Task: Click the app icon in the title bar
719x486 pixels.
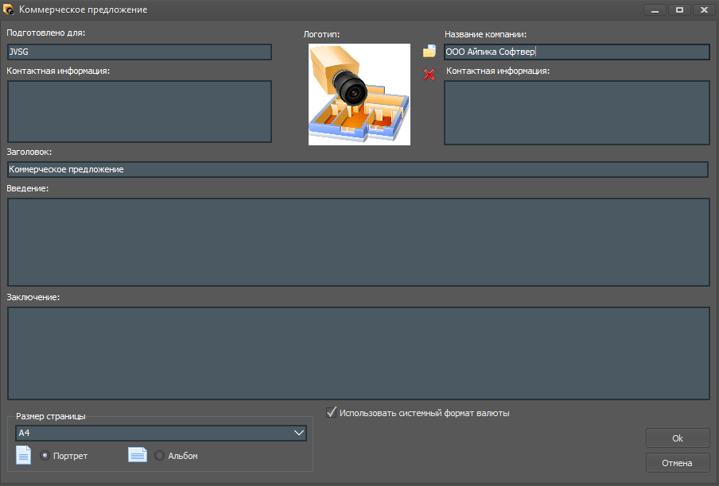Action: [8, 10]
